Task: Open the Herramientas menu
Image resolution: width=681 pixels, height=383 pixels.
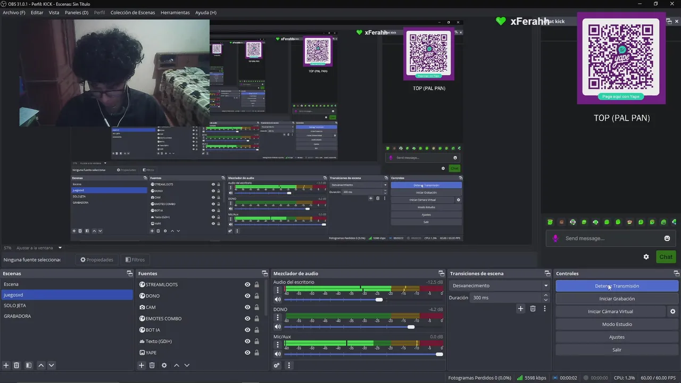Action: click(x=175, y=12)
